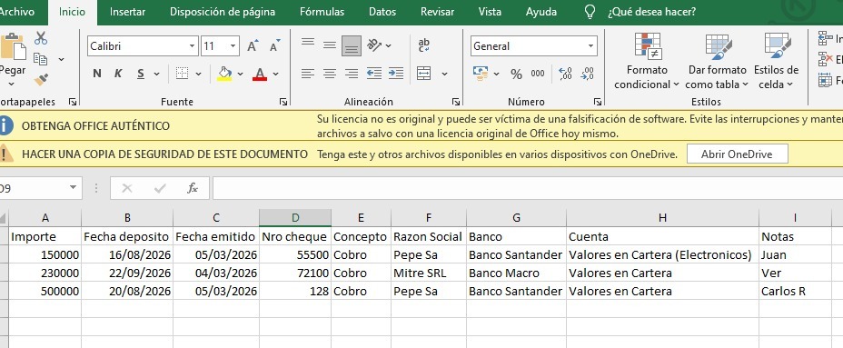843x348 pixels.
Task: Increase font size with large A
Action: [x=253, y=46]
